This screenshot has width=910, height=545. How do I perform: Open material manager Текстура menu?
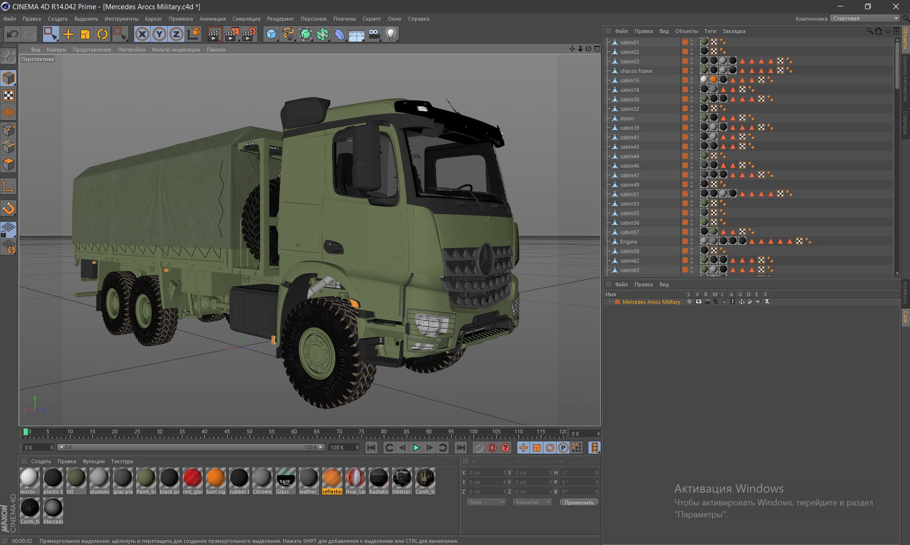pos(122,461)
